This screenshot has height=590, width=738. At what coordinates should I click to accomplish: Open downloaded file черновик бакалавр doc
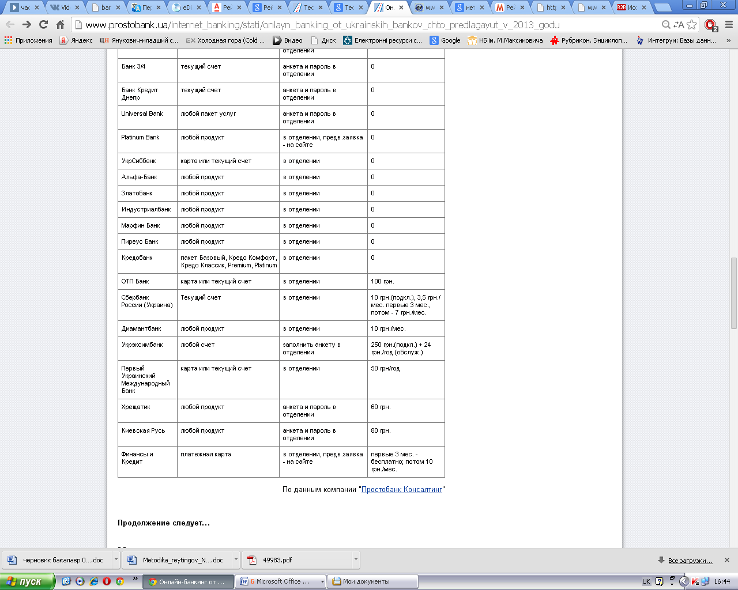click(x=58, y=560)
